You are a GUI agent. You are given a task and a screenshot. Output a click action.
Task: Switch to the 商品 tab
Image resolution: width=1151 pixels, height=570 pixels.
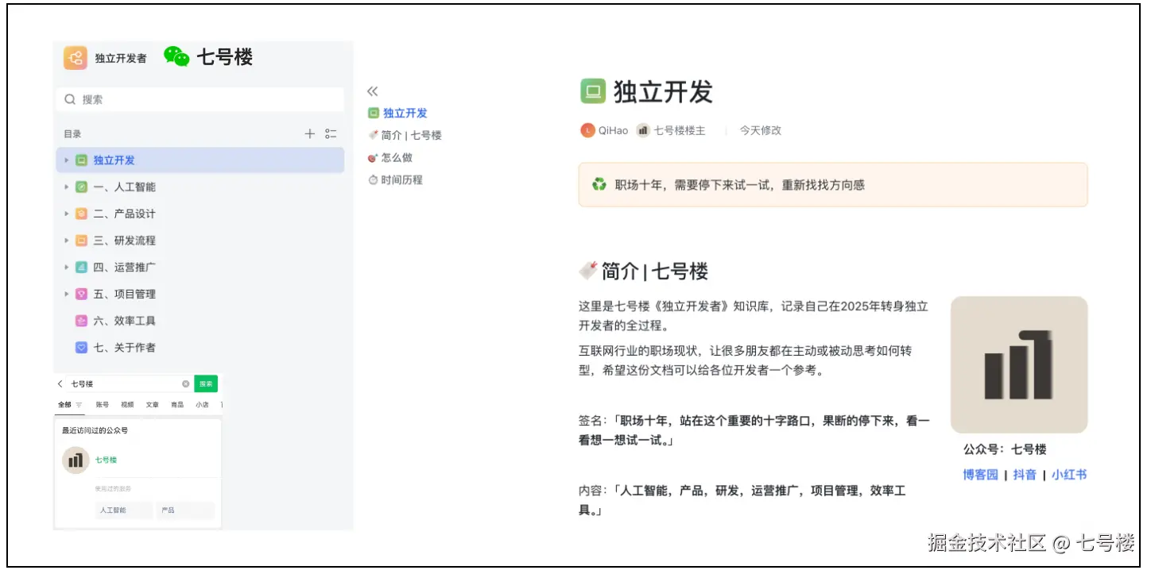(177, 404)
